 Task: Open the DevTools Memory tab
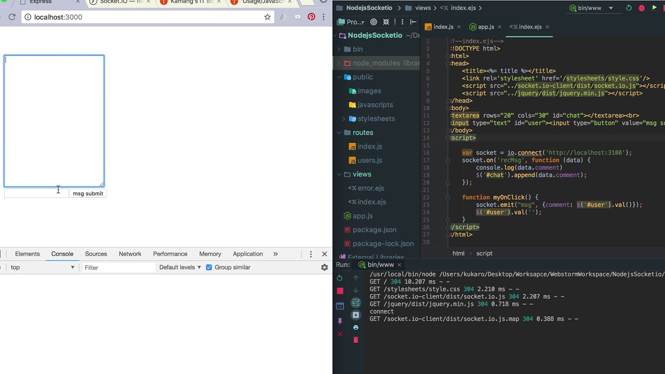[210, 254]
